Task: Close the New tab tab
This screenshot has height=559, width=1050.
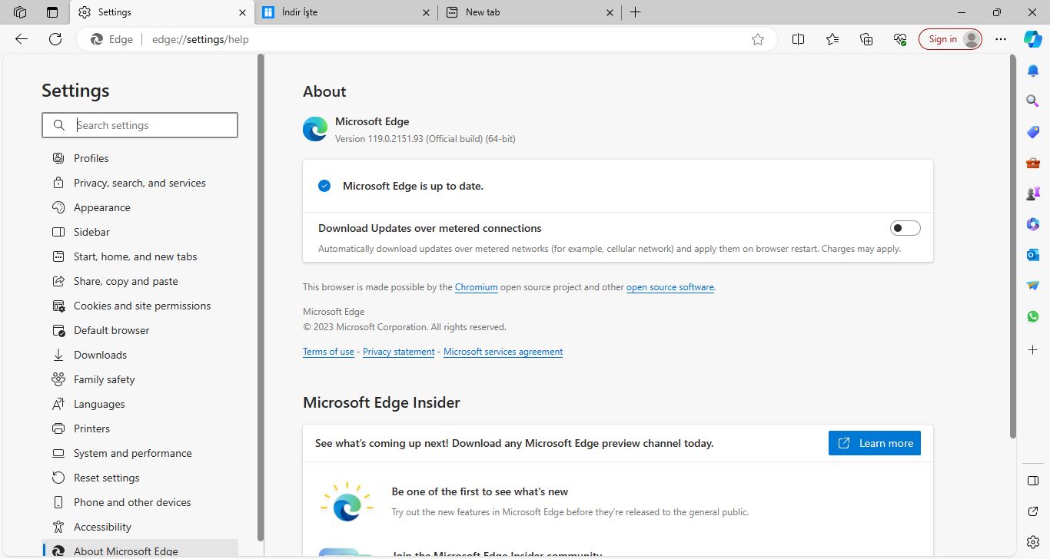Action: click(x=610, y=12)
